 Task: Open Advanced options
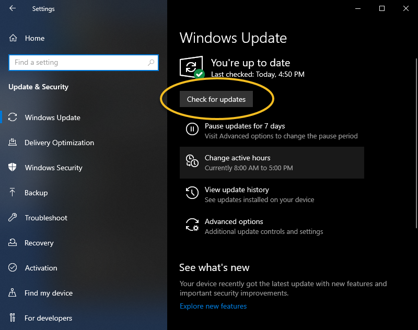(272, 227)
